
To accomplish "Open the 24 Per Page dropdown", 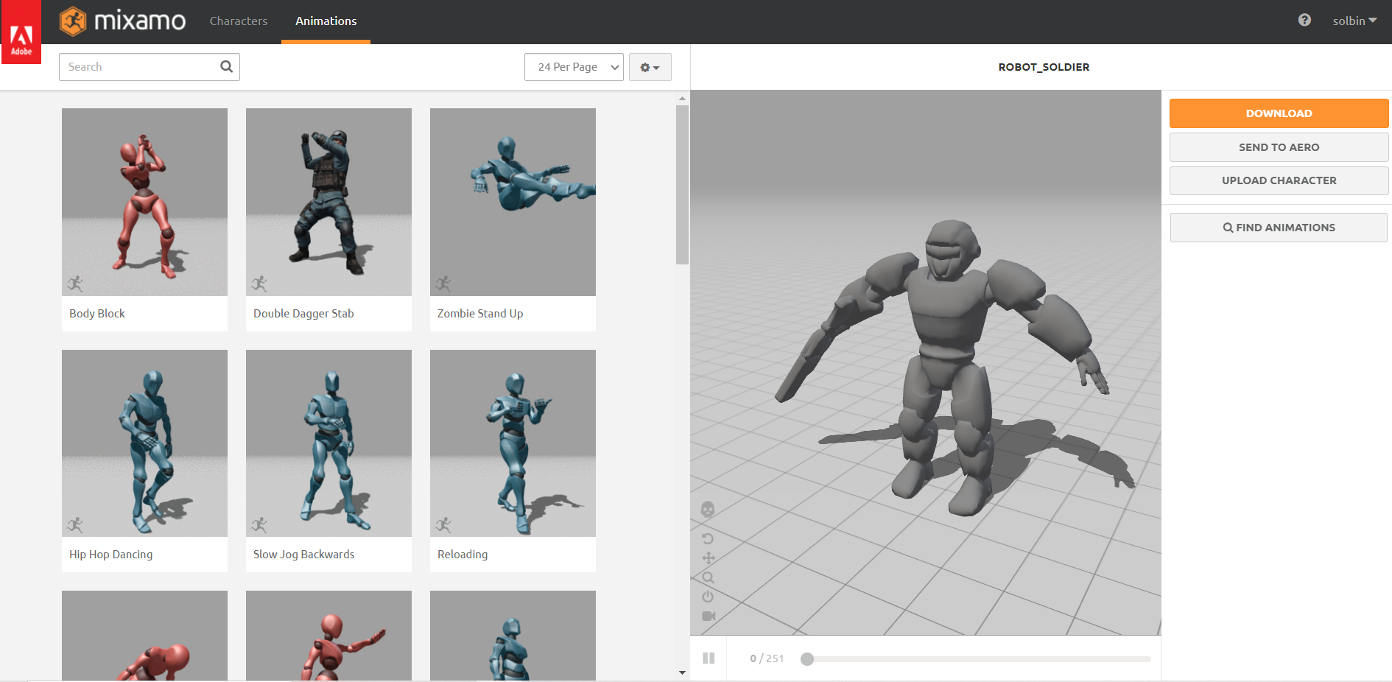I will [x=574, y=66].
